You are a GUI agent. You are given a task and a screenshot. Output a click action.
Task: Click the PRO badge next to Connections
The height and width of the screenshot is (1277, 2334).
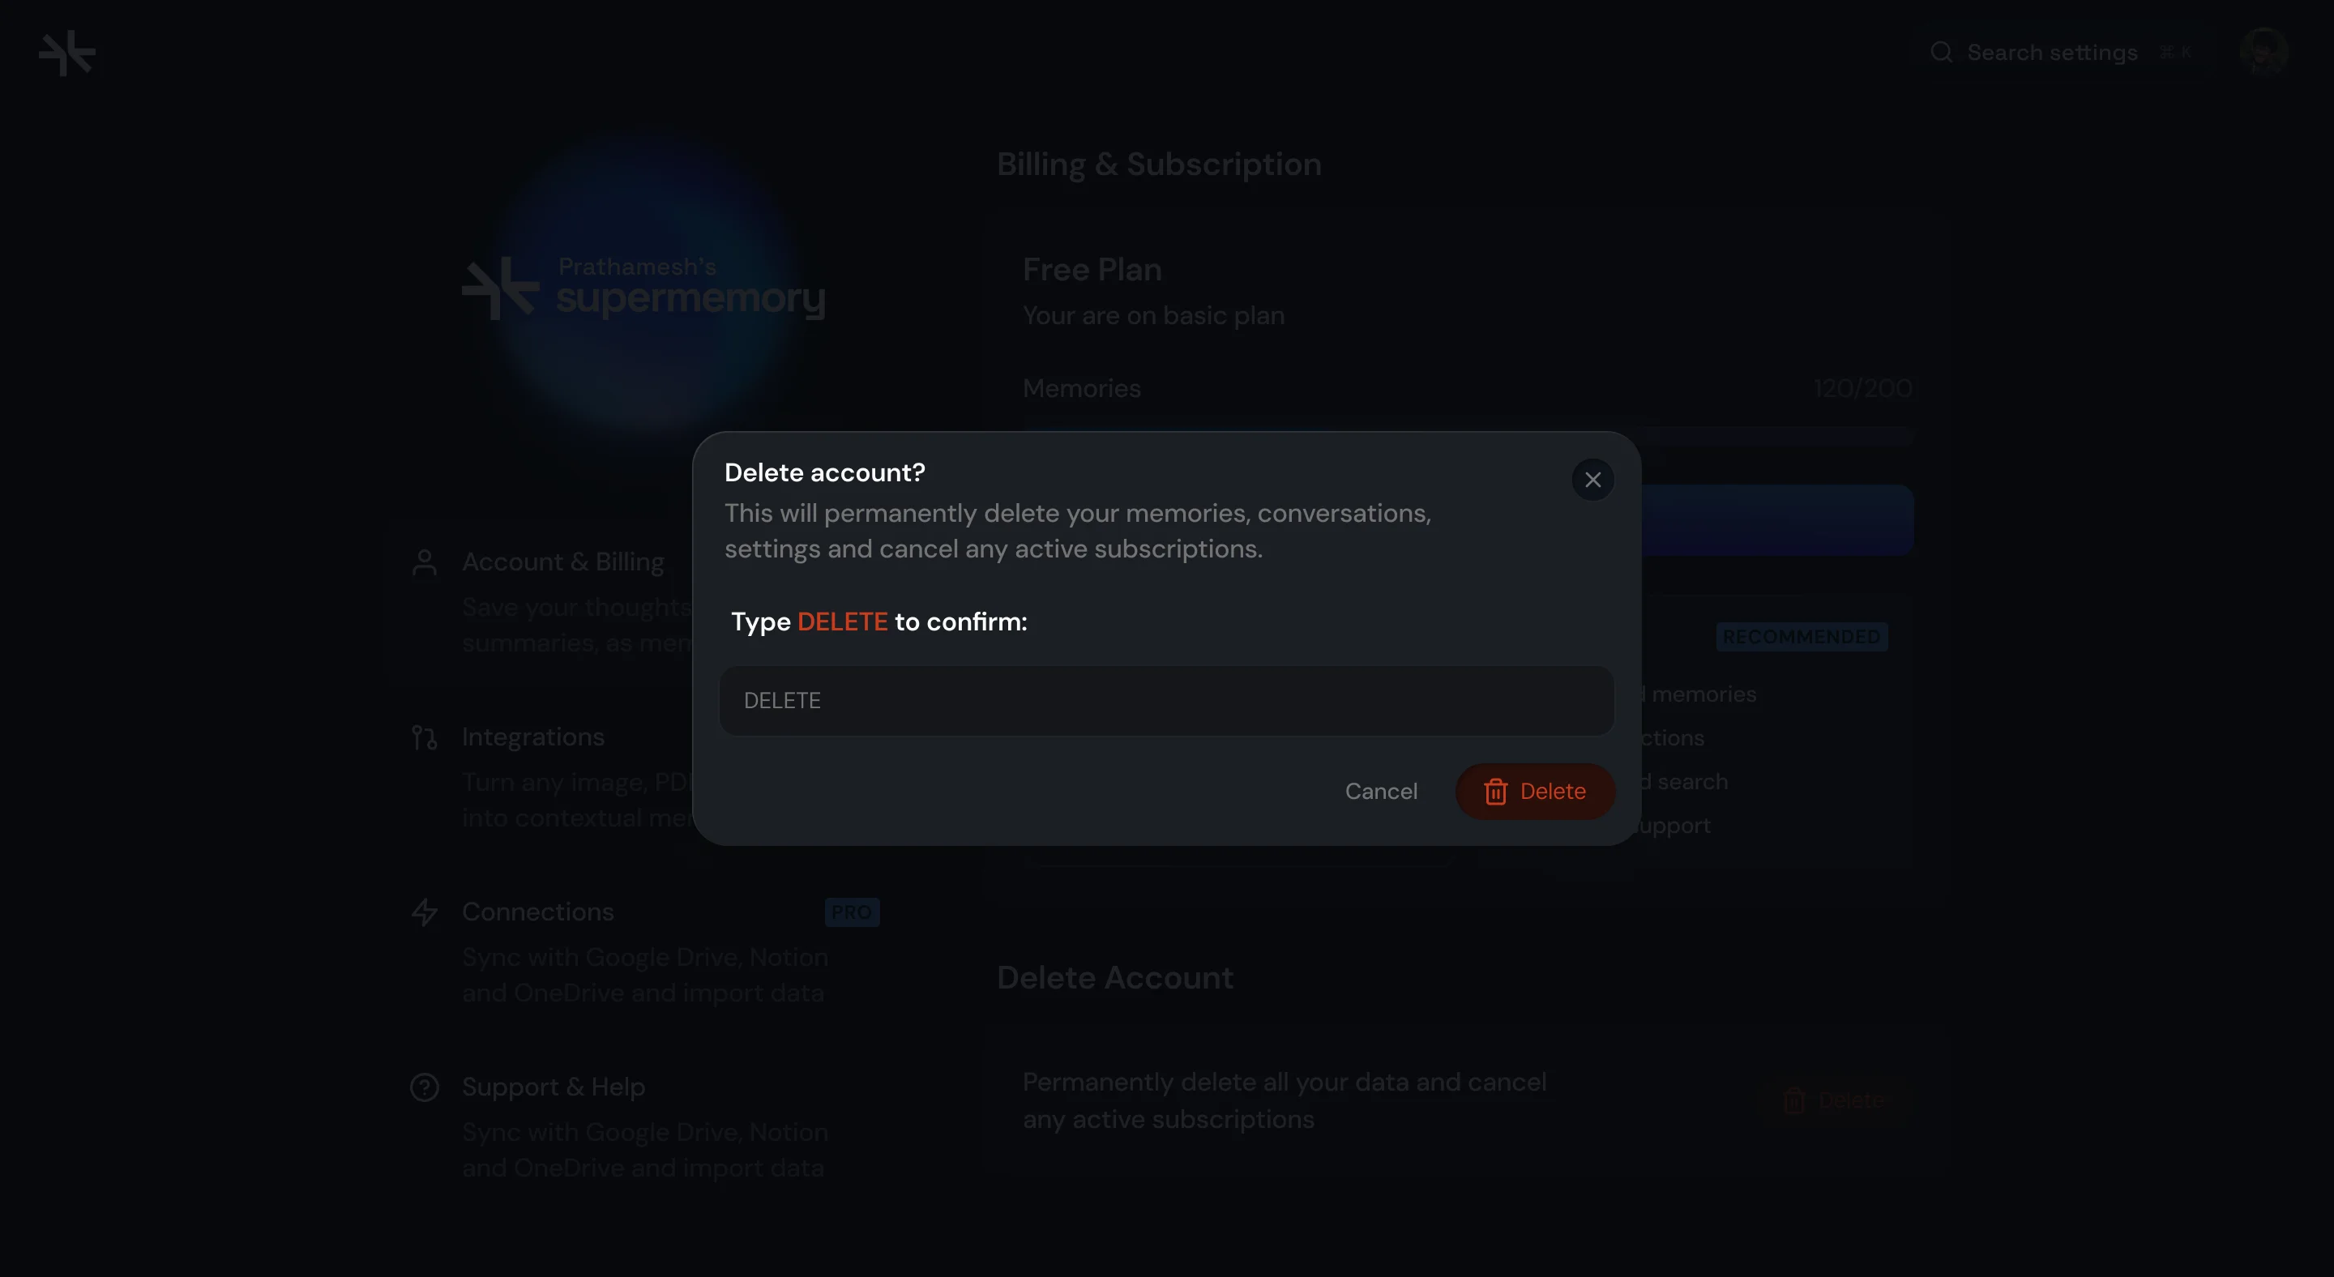[x=851, y=912]
